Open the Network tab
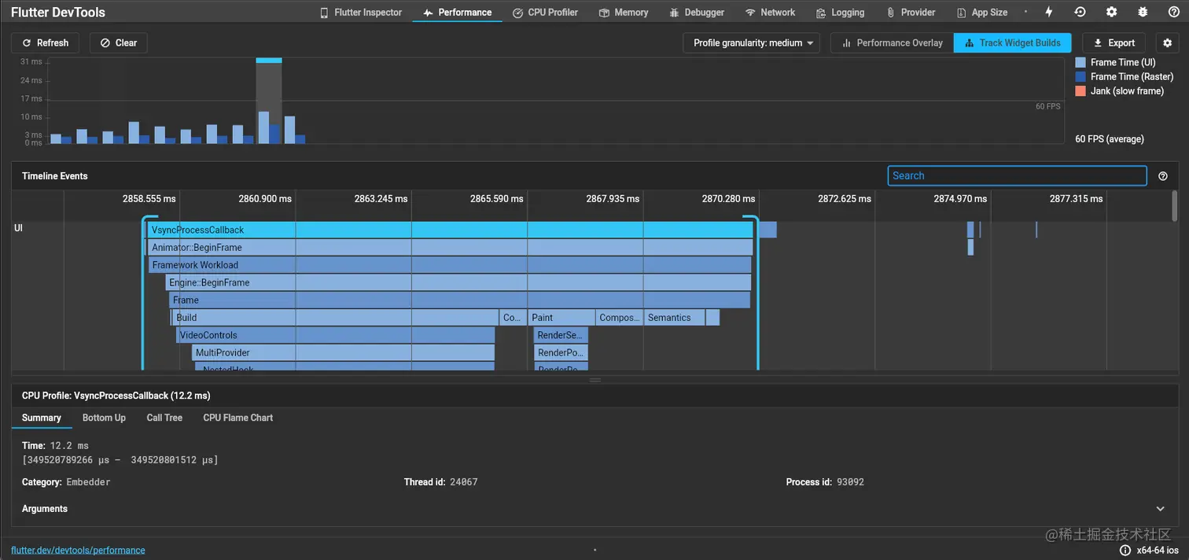This screenshot has height=560, width=1189. click(x=770, y=13)
